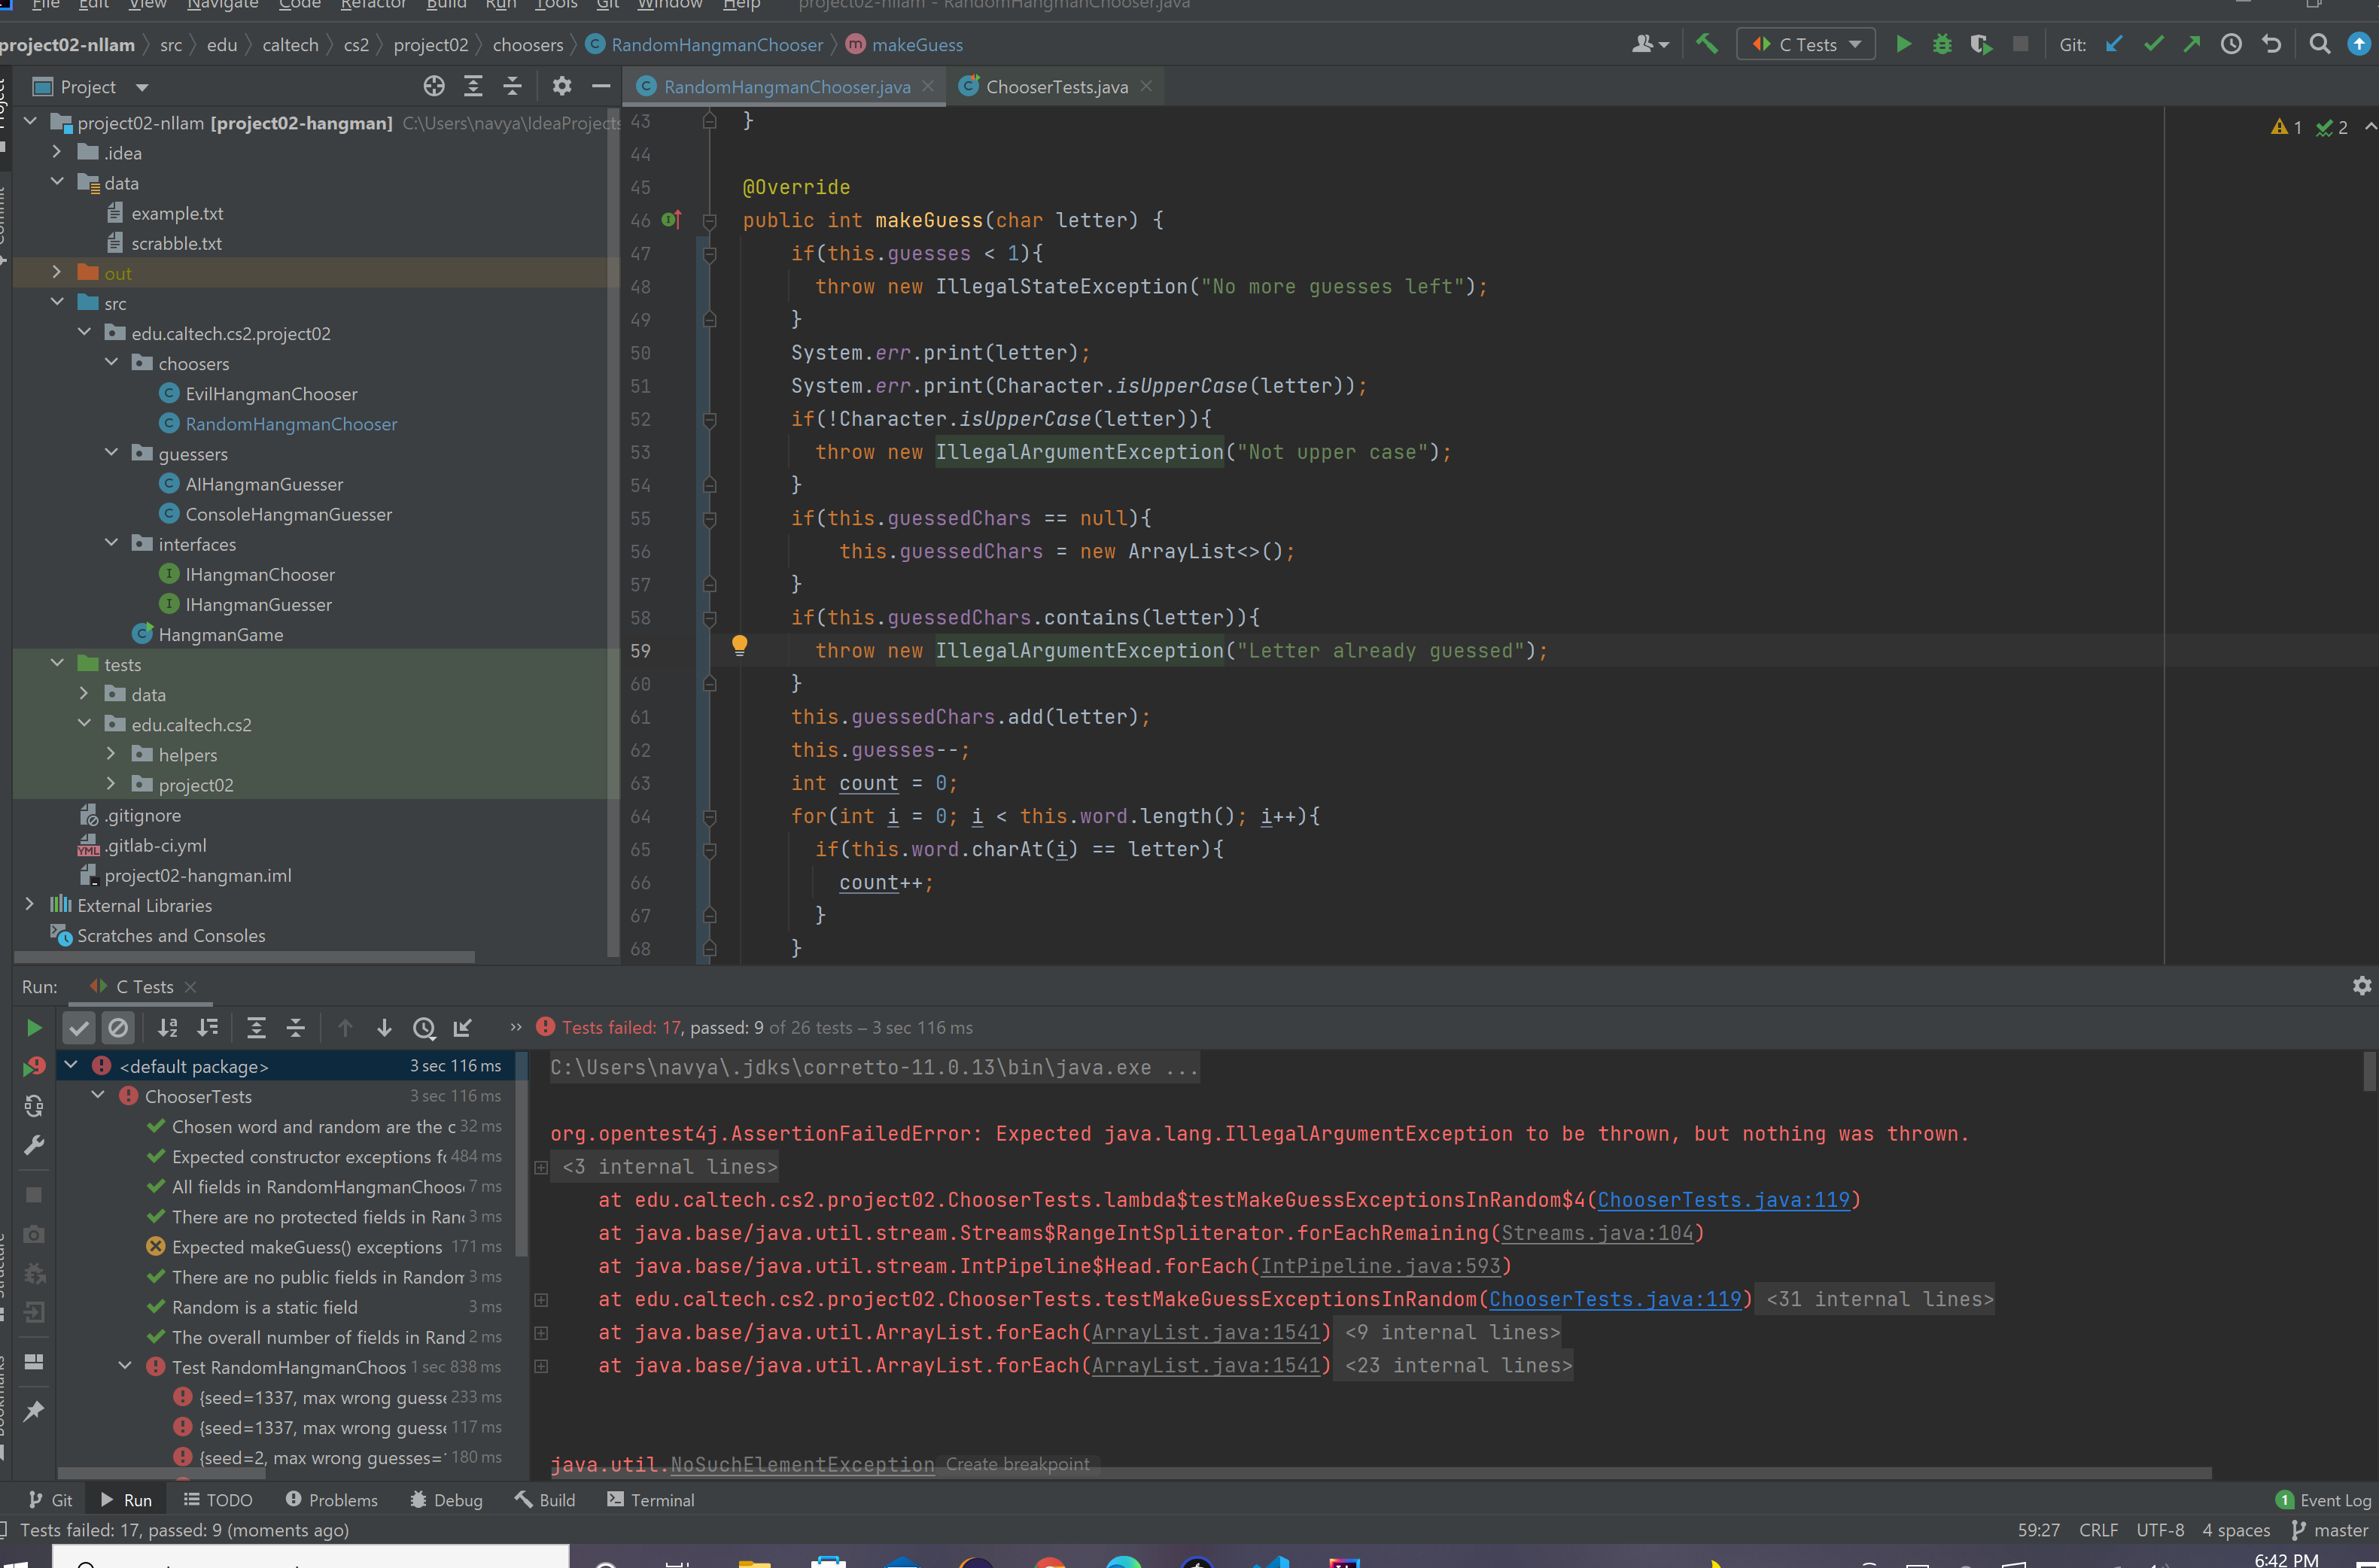
Task: Collapse the chooser package folder
Action: tap(111, 363)
